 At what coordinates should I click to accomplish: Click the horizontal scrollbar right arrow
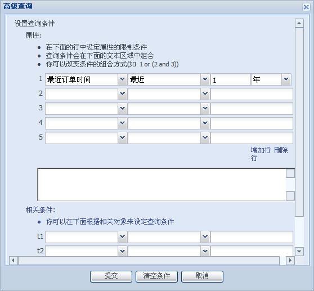tap(290, 261)
